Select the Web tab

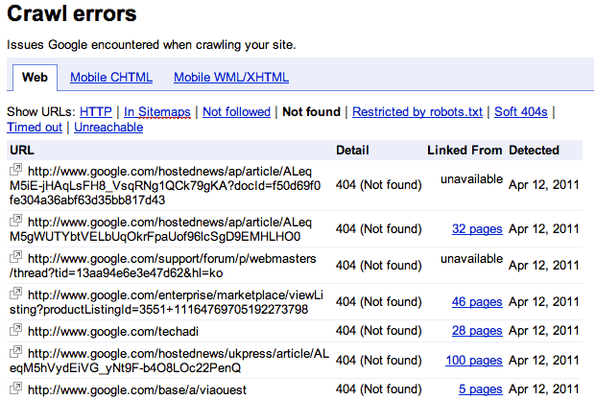(35, 78)
